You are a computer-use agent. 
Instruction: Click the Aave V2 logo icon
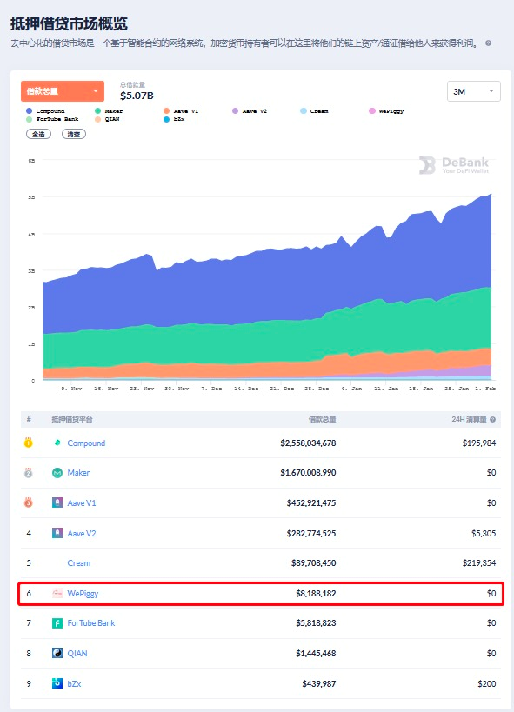pos(57,533)
